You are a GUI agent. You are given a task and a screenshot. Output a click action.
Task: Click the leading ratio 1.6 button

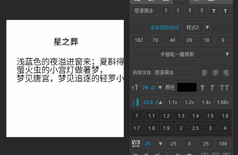(x=225, y=116)
